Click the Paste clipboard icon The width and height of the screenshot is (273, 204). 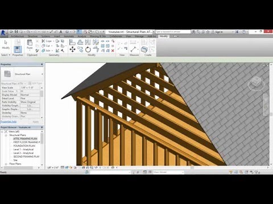[x=30, y=42]
